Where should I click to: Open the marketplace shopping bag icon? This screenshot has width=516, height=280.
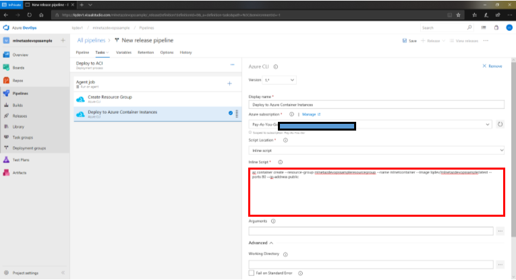[494, 28]
